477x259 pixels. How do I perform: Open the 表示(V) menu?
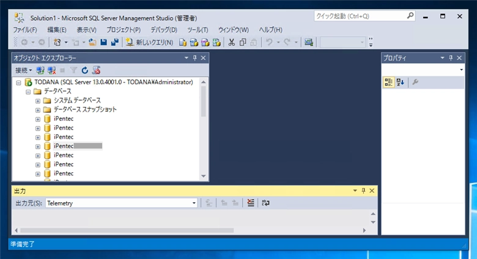pos(86,30)
